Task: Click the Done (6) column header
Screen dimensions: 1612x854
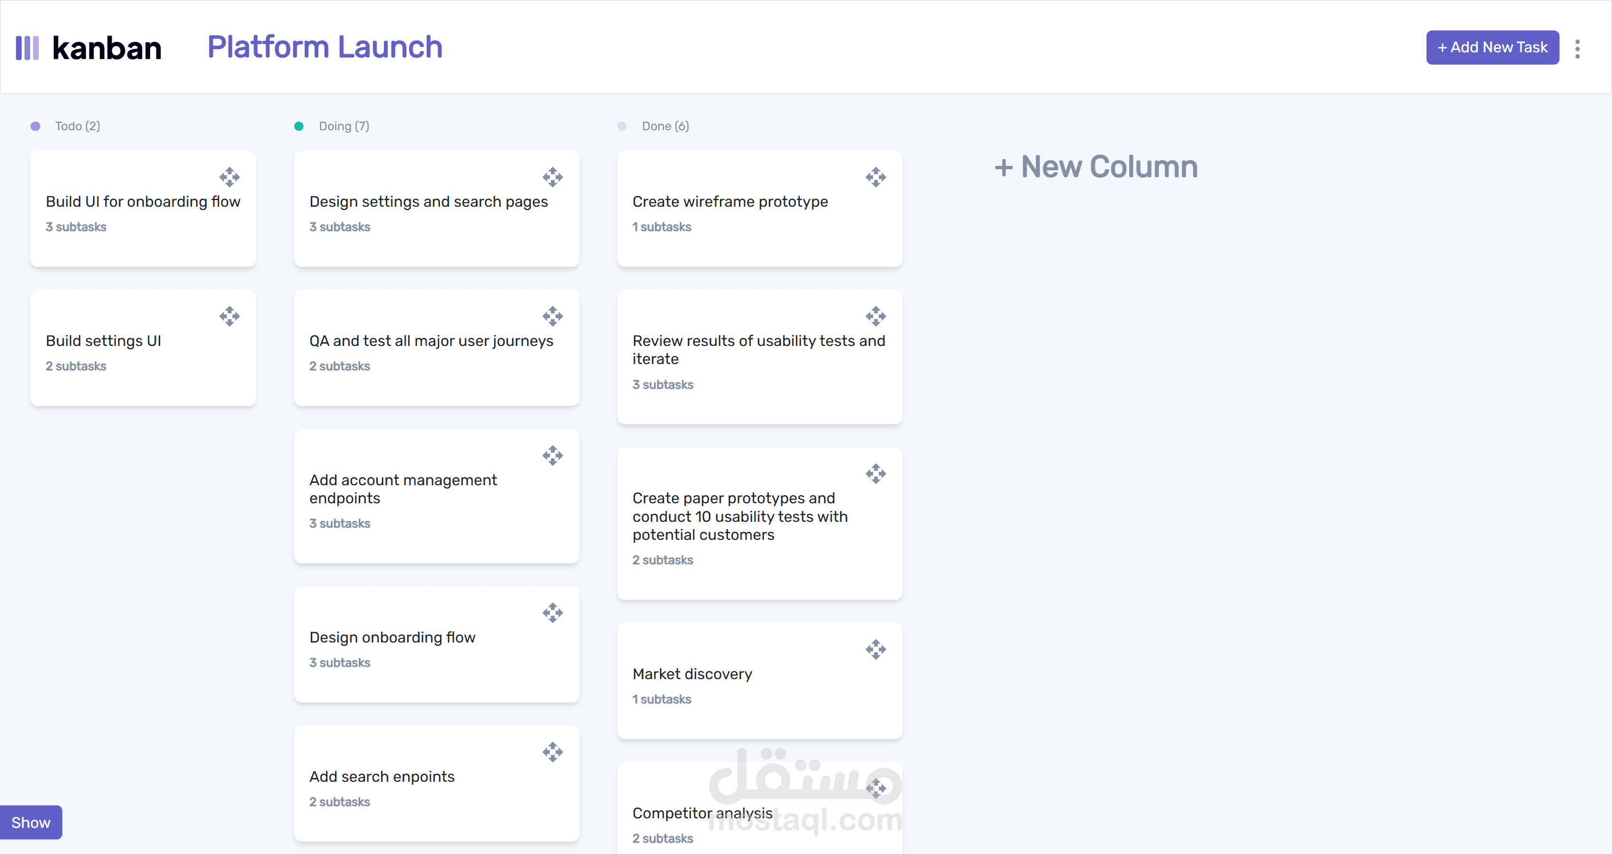Action: (x=664, y=126)
